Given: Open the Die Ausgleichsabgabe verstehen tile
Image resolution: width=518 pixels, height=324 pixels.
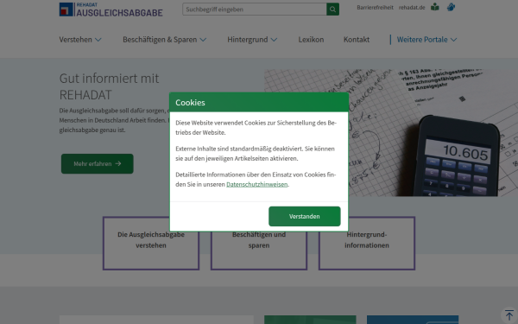Looking at the screenshot, I should coord(151,244).
